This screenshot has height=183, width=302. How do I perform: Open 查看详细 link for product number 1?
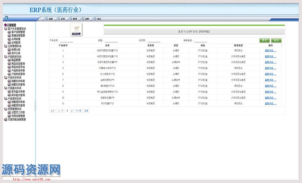pos(270,50)
